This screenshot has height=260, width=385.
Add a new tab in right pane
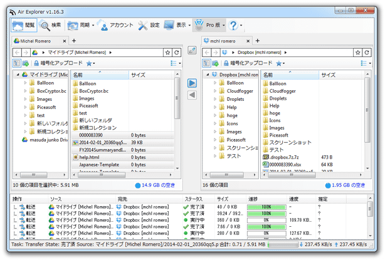click(258, 41)
